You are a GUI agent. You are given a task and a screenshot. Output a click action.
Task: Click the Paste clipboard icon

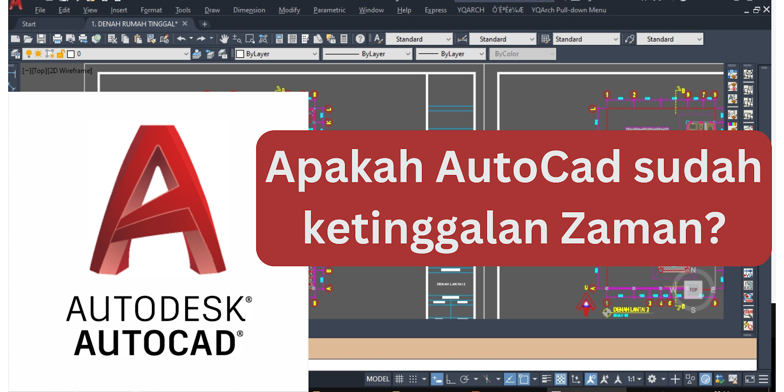click(138, 39)
